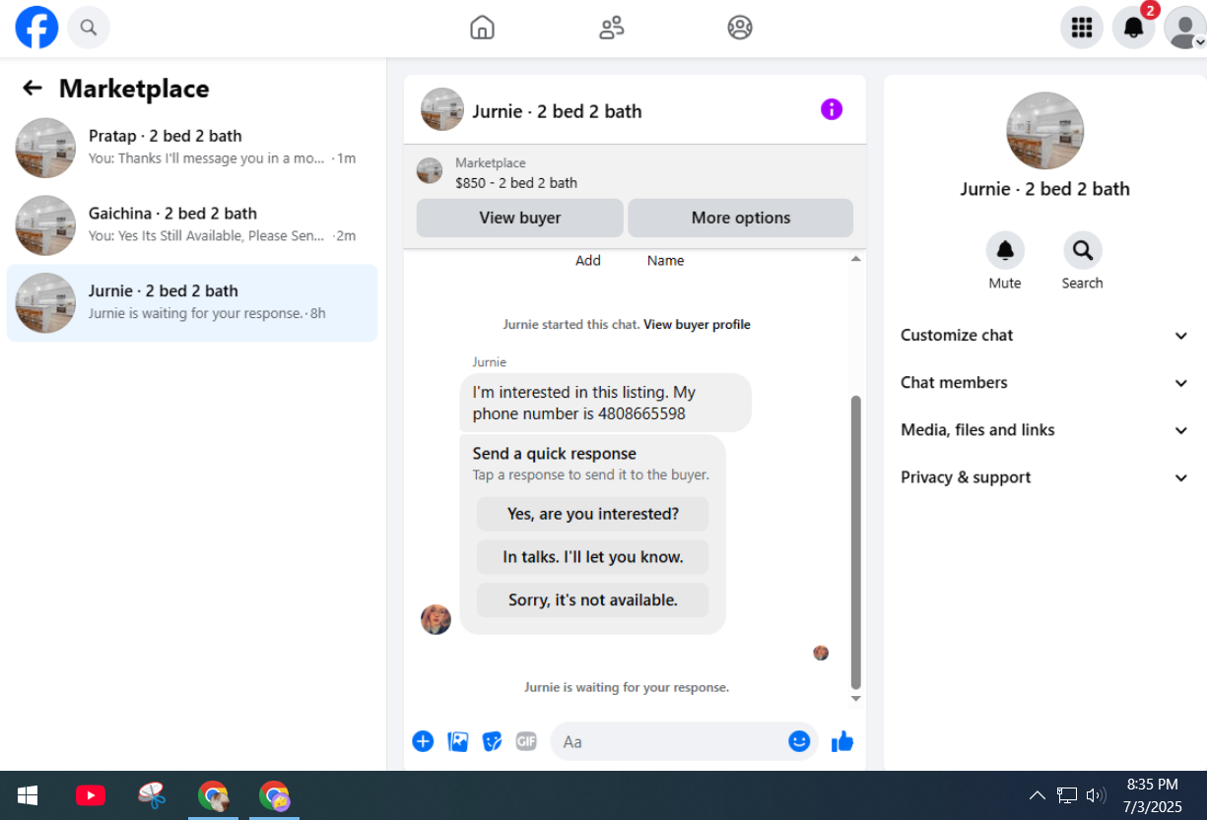The image size is (1207, 820).
Task: Click chat scrollbar up arrow
Action: click(x=856, y=259)
